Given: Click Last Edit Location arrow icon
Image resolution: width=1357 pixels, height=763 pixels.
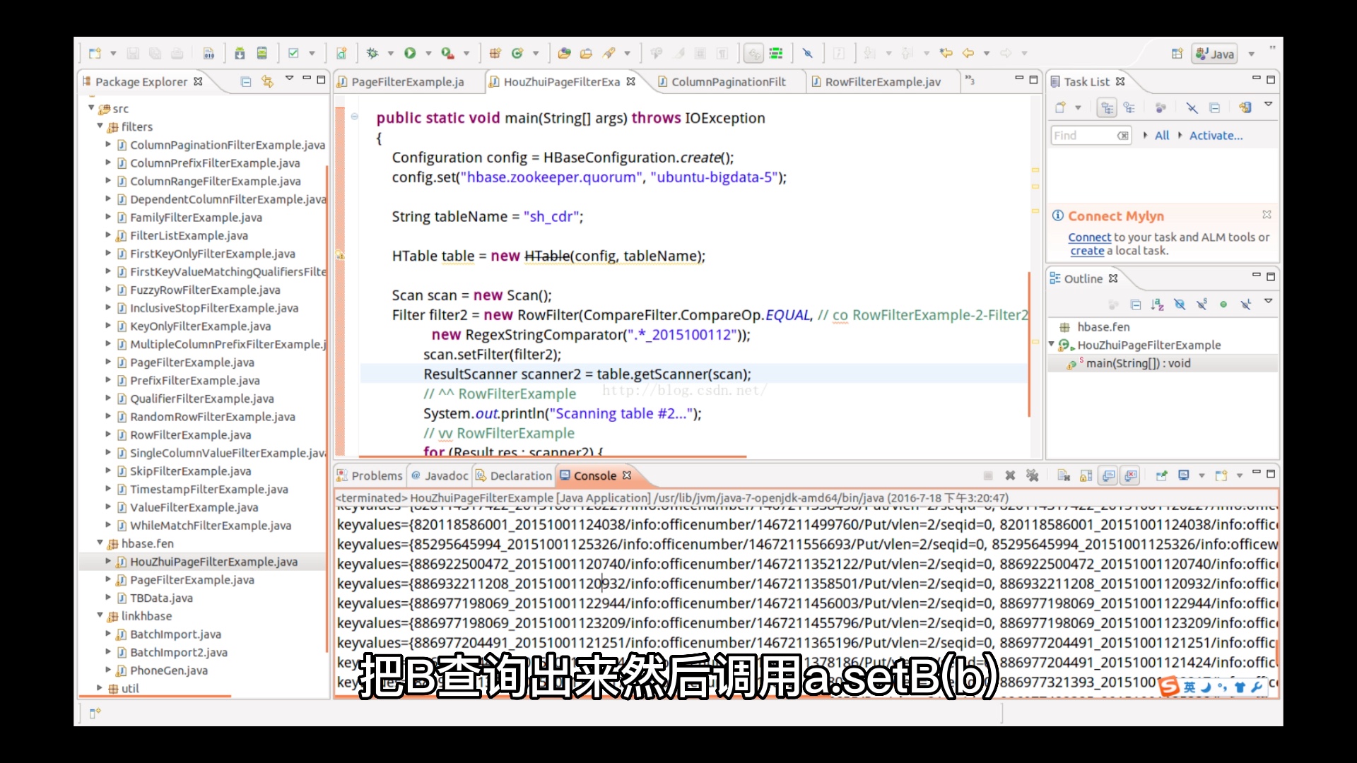Looking at the screenshot, I should point(946,53).
